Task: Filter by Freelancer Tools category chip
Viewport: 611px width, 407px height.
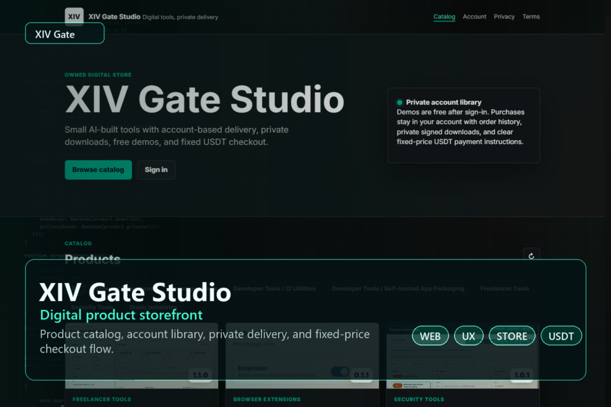Action: (x=505, y=288)
